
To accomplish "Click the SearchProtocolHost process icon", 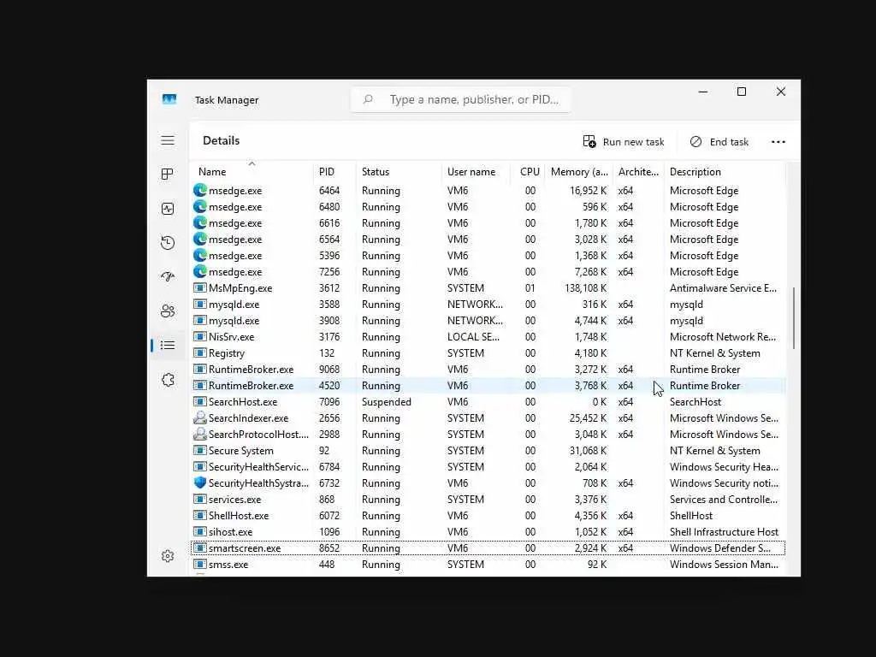I will (200, 434).
